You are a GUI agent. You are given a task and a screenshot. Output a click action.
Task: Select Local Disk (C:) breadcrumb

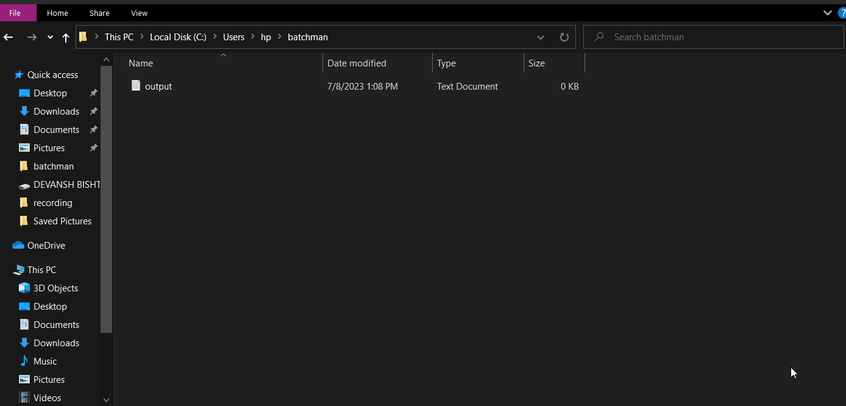(178, 37)
